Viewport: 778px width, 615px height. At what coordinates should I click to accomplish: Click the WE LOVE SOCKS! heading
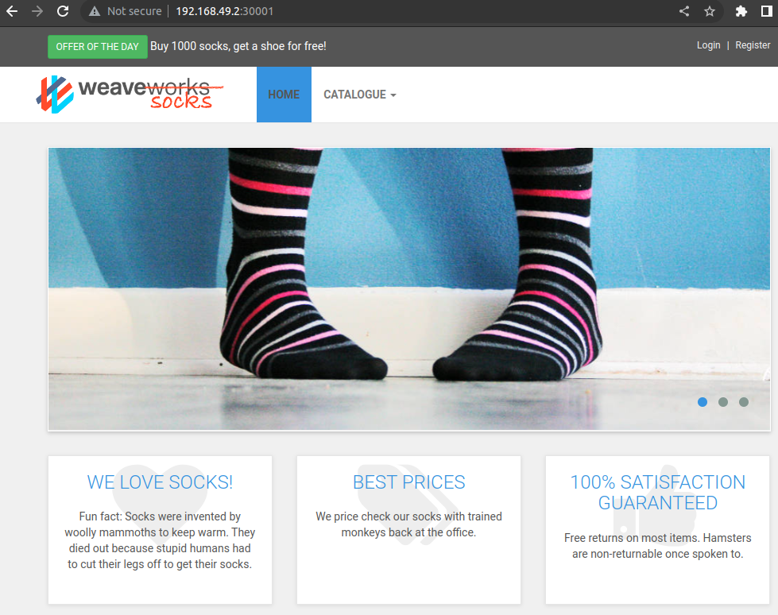click(160, 482)
